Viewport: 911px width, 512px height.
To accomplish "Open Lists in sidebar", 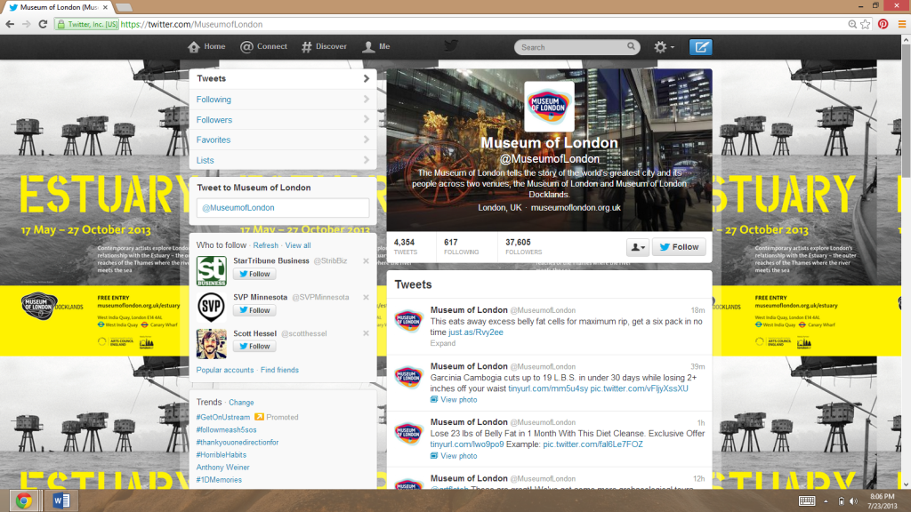I will (283, 160).
